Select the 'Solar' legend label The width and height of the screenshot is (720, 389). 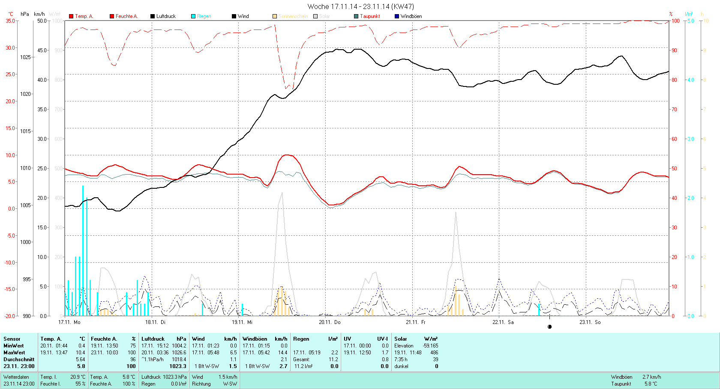pos(324,16)
